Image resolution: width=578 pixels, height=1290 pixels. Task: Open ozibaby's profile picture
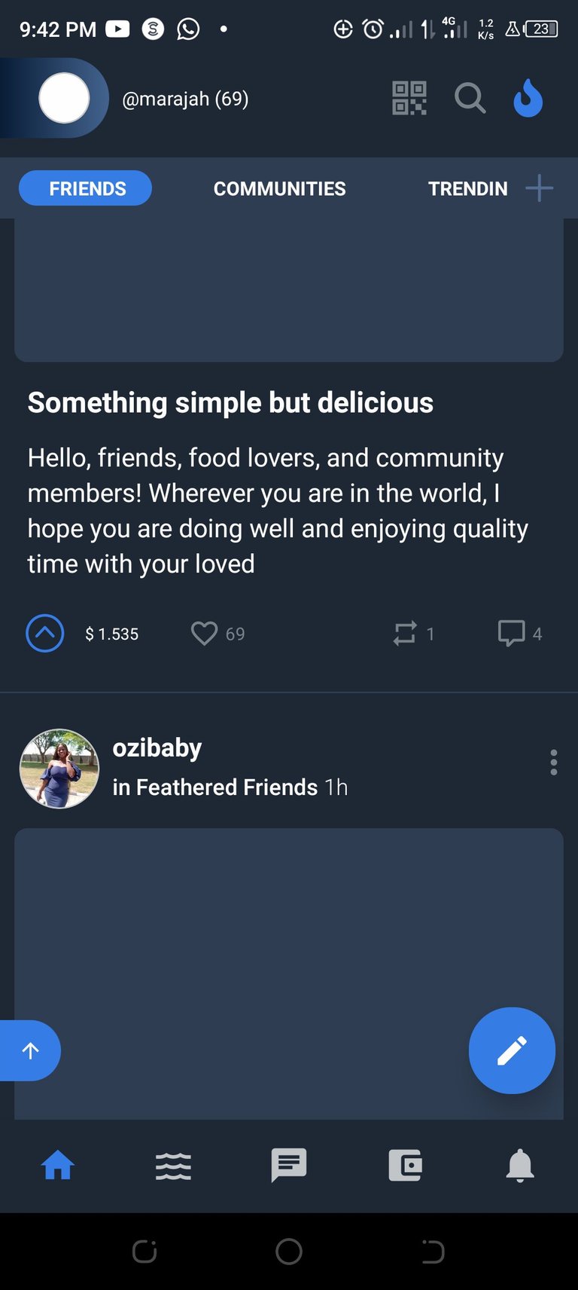tap(59, 769)
